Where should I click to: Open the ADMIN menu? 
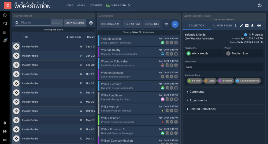click(x=81, y=5)
